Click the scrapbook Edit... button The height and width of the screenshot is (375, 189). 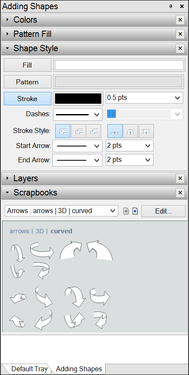coord(163,211)
